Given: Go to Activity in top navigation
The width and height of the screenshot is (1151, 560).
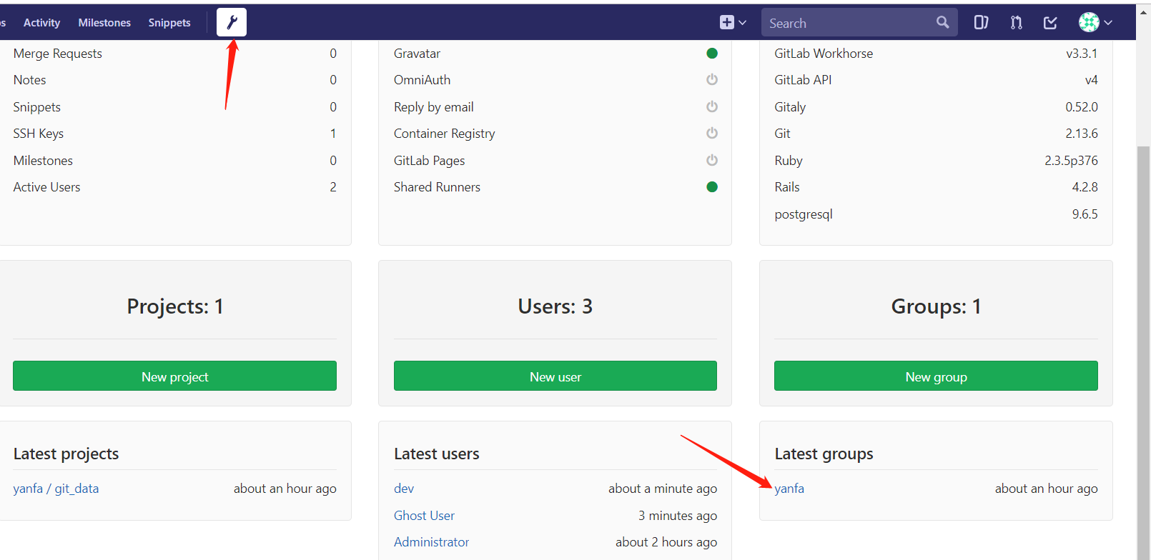Looking at the screenshot, I should 41,23.
